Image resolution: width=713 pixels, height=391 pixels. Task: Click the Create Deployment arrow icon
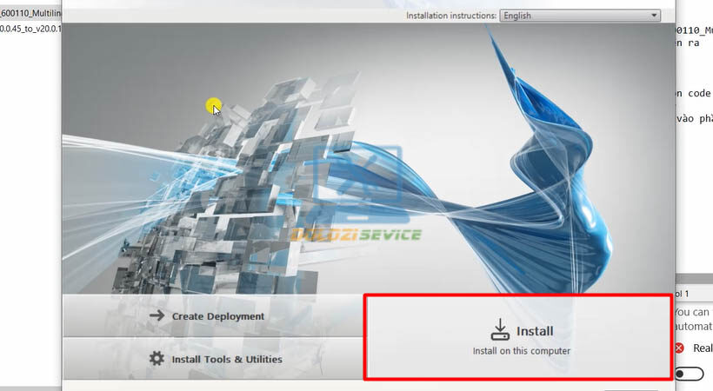coord(157,316)
